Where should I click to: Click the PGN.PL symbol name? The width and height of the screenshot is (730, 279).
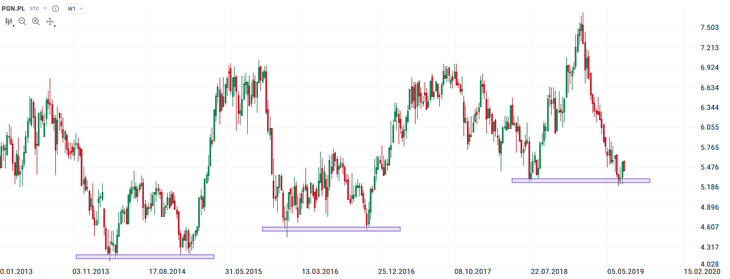[x=12, y=9]
